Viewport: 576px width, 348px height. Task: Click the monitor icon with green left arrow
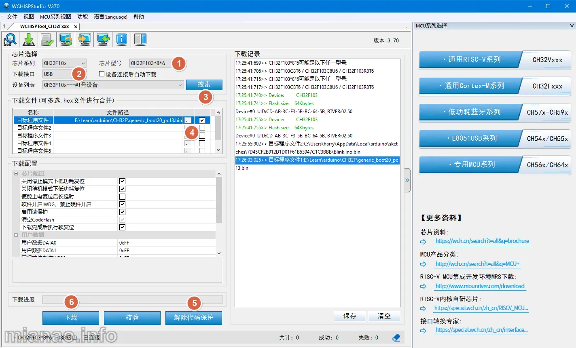click(x=103, y=39)
